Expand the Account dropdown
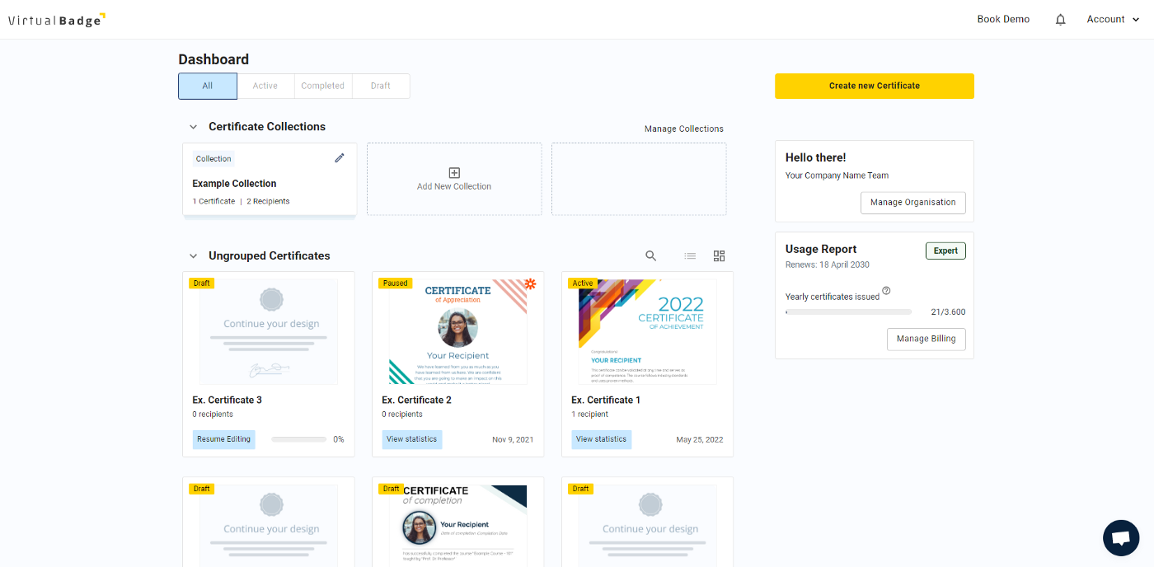The height and width of the screenshot is (567, 1154). (1112, 18)
